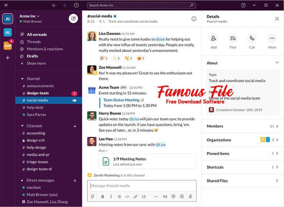
Task: Add a workspace with plus icon
Action: (x=8, y=58)
